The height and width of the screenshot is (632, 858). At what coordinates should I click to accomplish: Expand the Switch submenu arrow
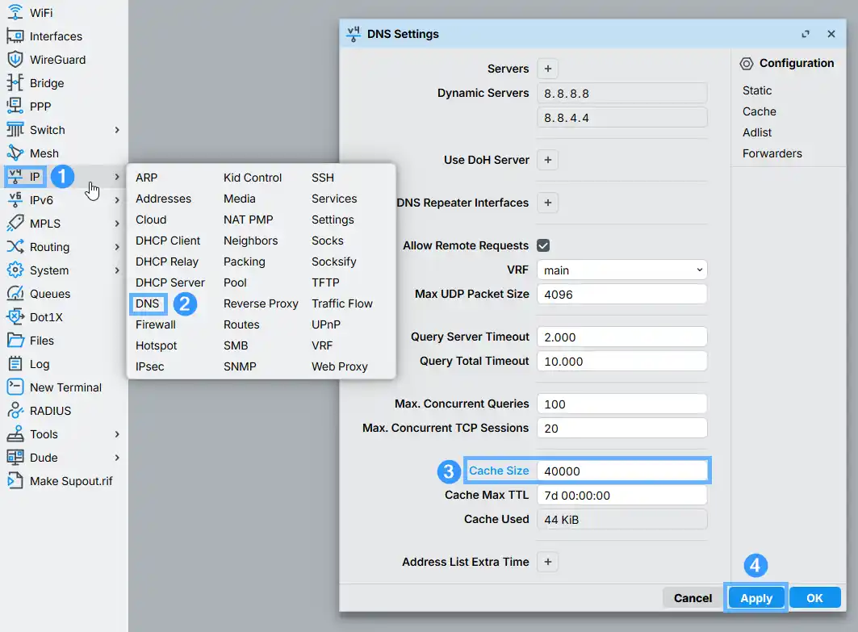[116, 130]
